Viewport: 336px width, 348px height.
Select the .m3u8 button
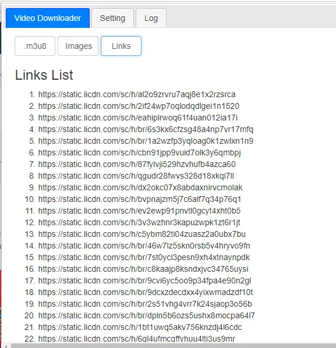[35, 46]
